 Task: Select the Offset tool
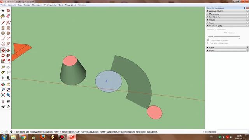click(x=8, y=61)
